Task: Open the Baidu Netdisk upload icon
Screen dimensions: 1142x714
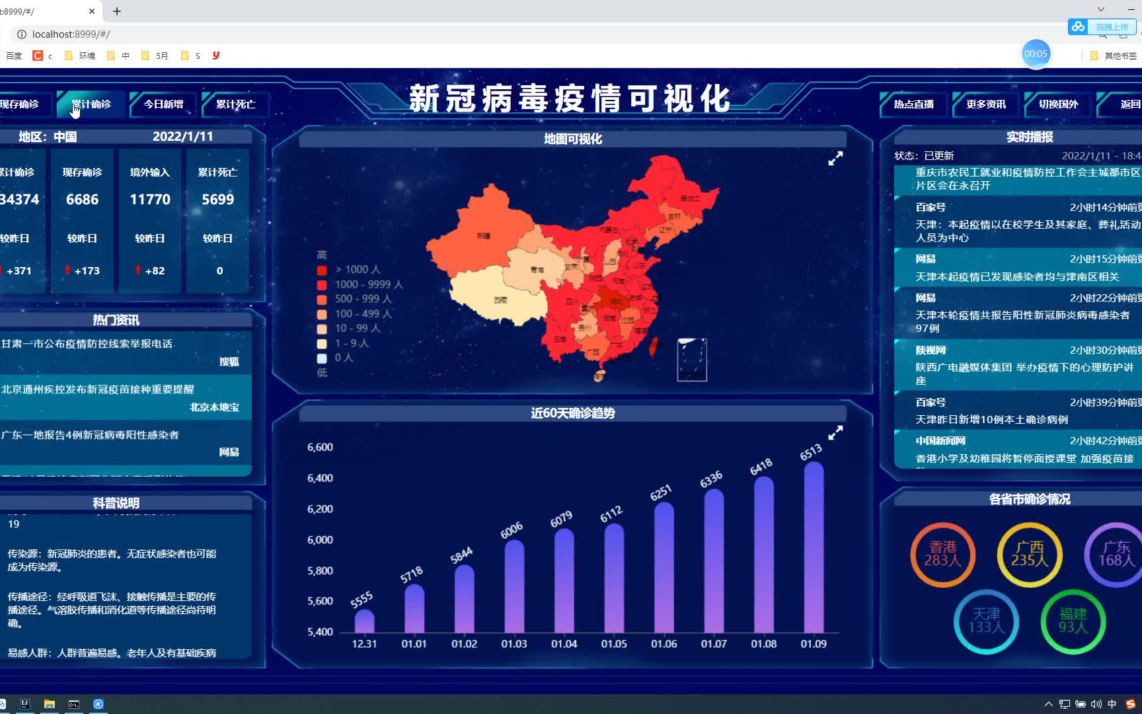Action: coord(1077,26)
